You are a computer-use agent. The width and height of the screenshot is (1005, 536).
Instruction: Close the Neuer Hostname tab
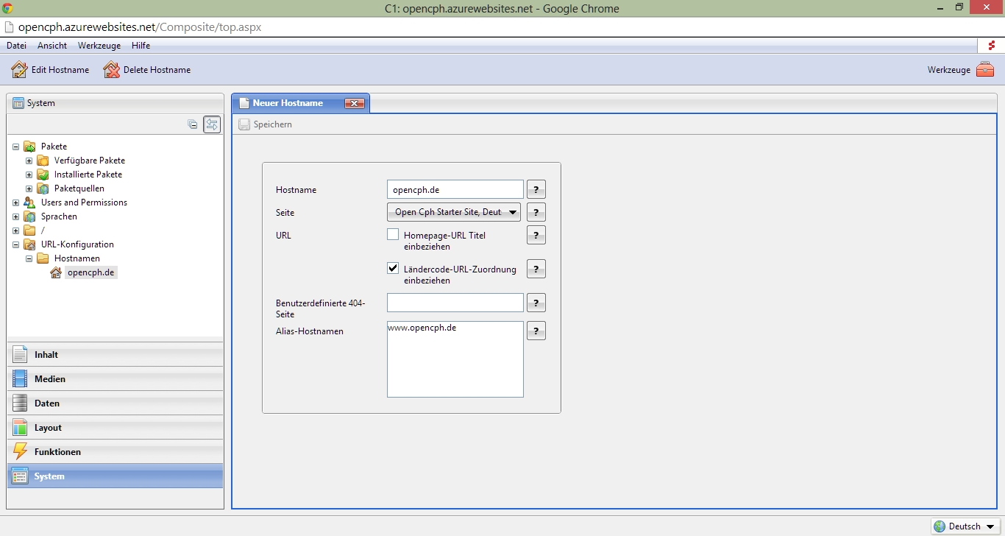355,104
